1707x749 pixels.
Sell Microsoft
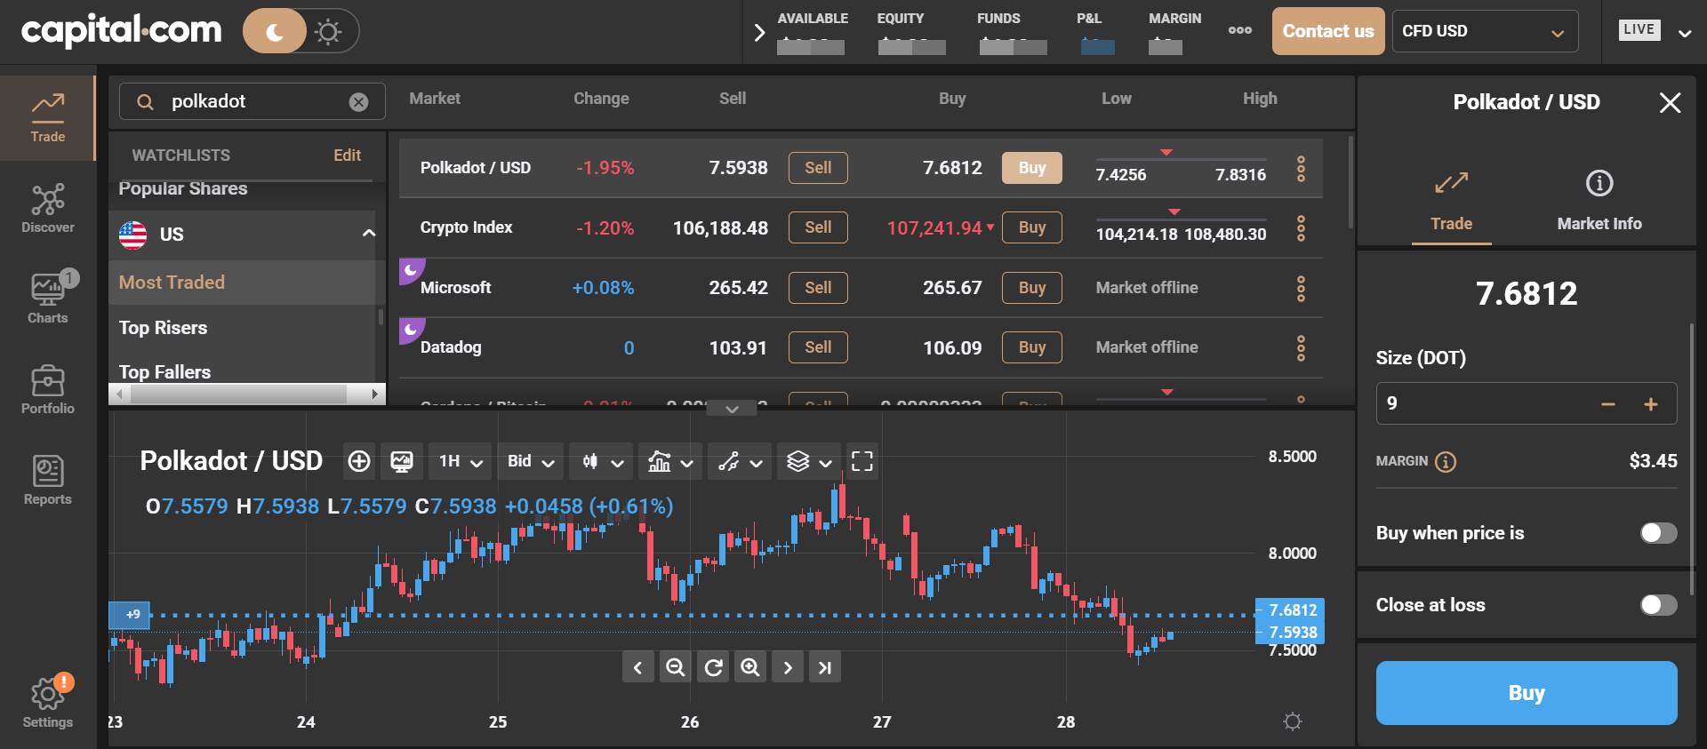(818, 288)
